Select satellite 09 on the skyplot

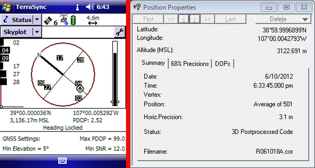(41, 83)
